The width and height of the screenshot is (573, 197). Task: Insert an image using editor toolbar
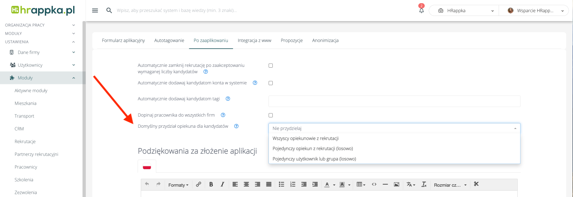click(x=396, y=184)
